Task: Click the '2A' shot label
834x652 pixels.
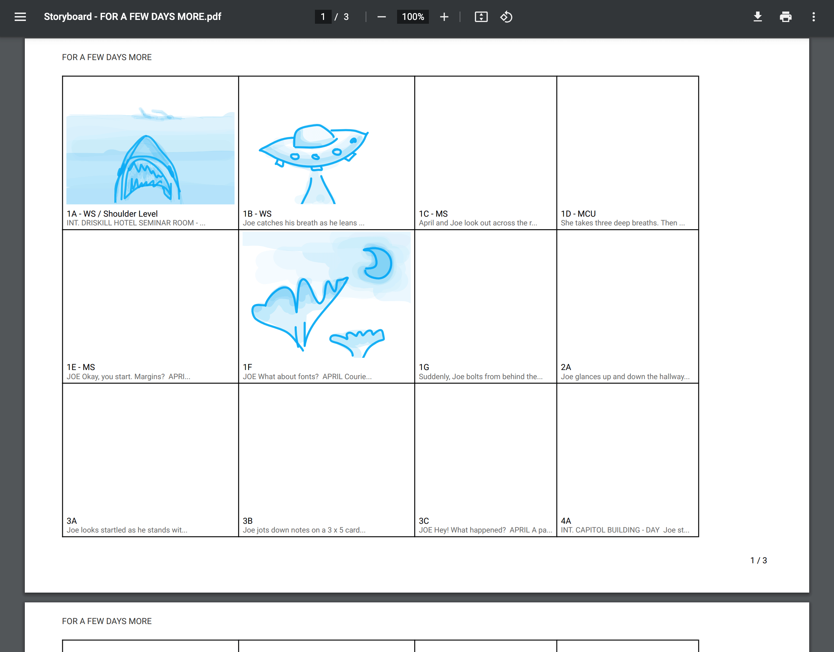Action: [566, 367]
